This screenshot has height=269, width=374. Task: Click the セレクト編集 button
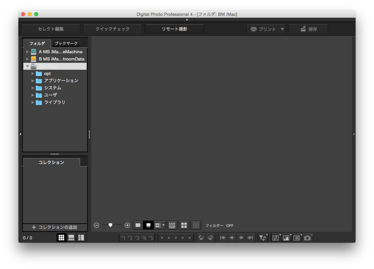[51, 29]
